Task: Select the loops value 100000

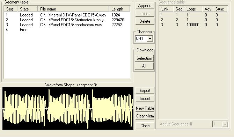Action: pyautogui.click(x=193, y=25)
